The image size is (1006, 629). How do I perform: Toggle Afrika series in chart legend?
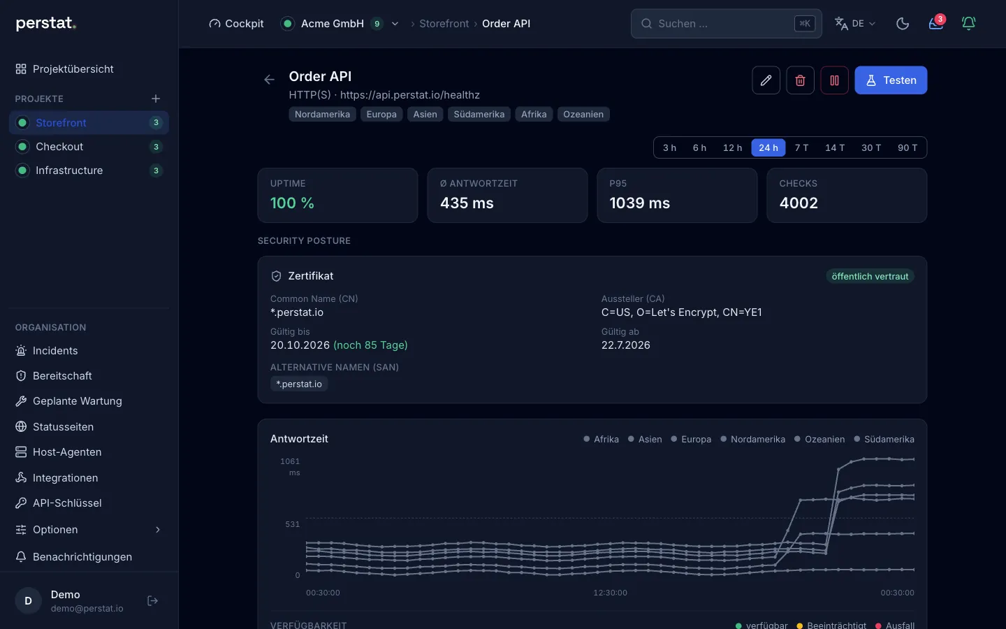coord(601,440)
